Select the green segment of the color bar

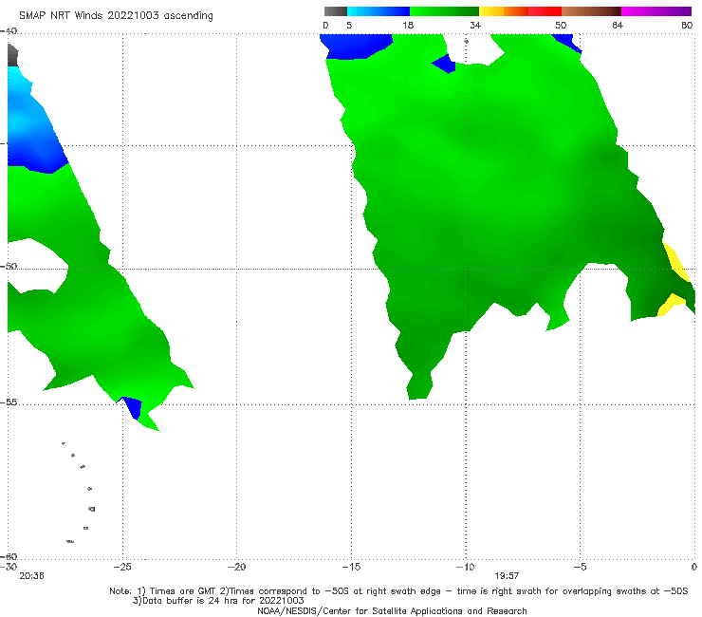pos(444,11)
